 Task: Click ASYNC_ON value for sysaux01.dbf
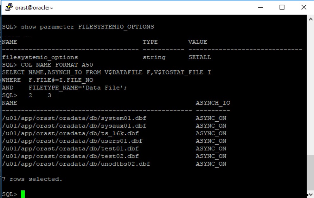[x=211, y=126]
